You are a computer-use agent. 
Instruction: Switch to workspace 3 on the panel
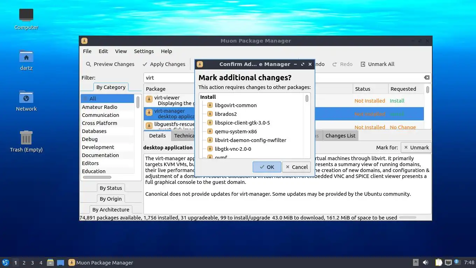(x=32, y=263)
